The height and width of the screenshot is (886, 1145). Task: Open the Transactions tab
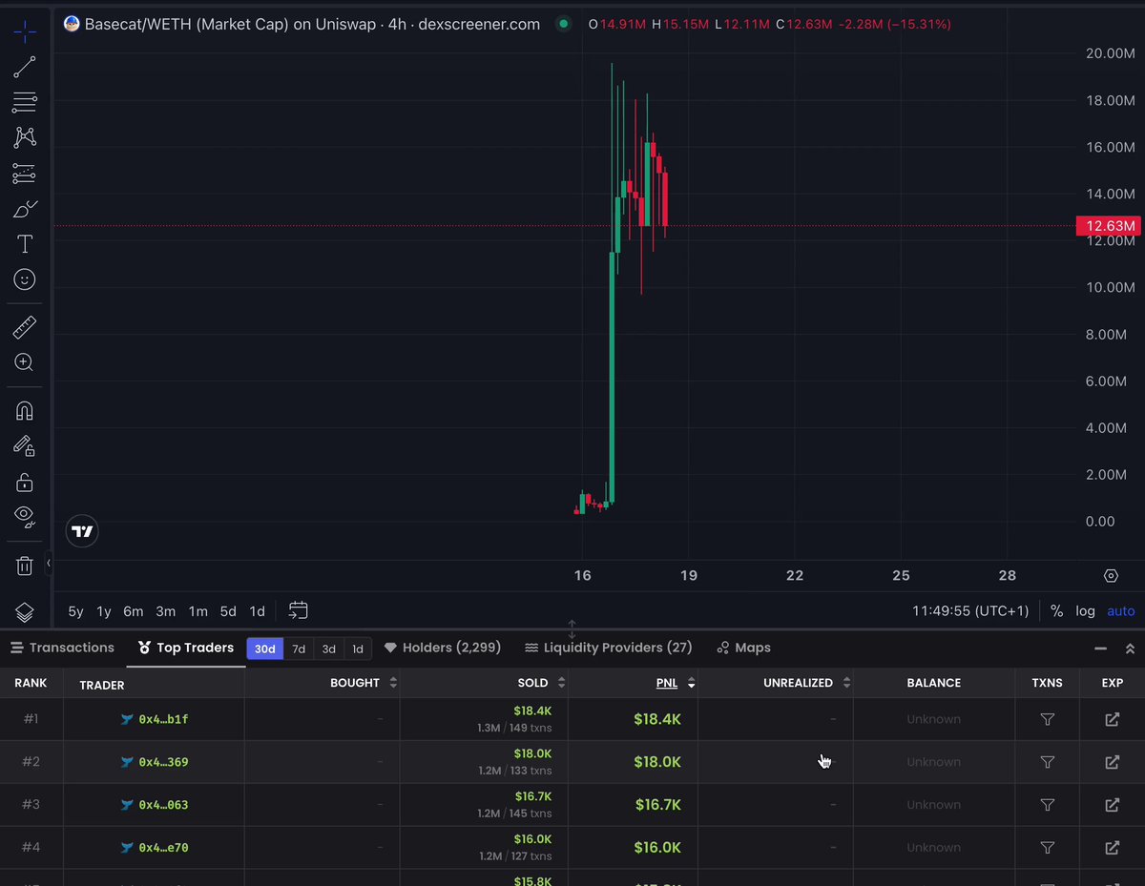pyautogui.click(x=62, y=648)
